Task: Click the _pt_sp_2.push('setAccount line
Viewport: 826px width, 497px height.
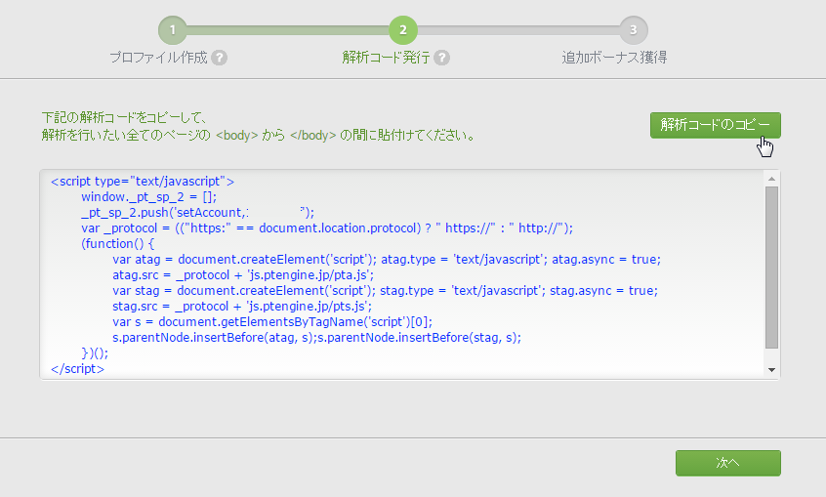Action: [x=197, y=213]
